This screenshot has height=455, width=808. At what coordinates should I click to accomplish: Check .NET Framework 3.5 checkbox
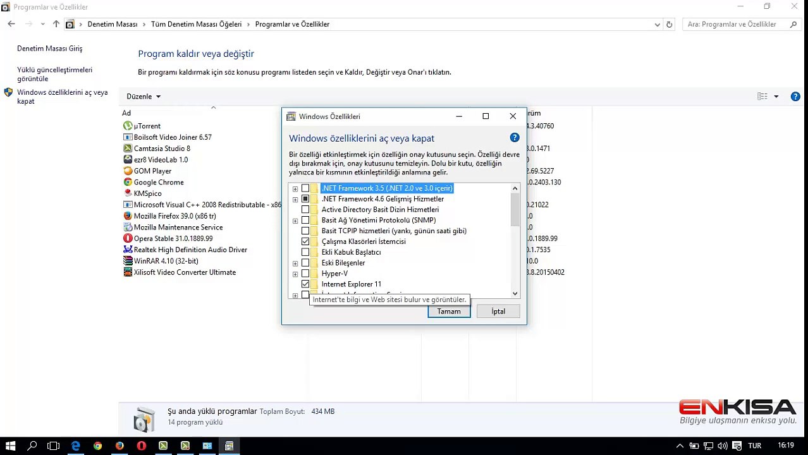pos(305,188)
